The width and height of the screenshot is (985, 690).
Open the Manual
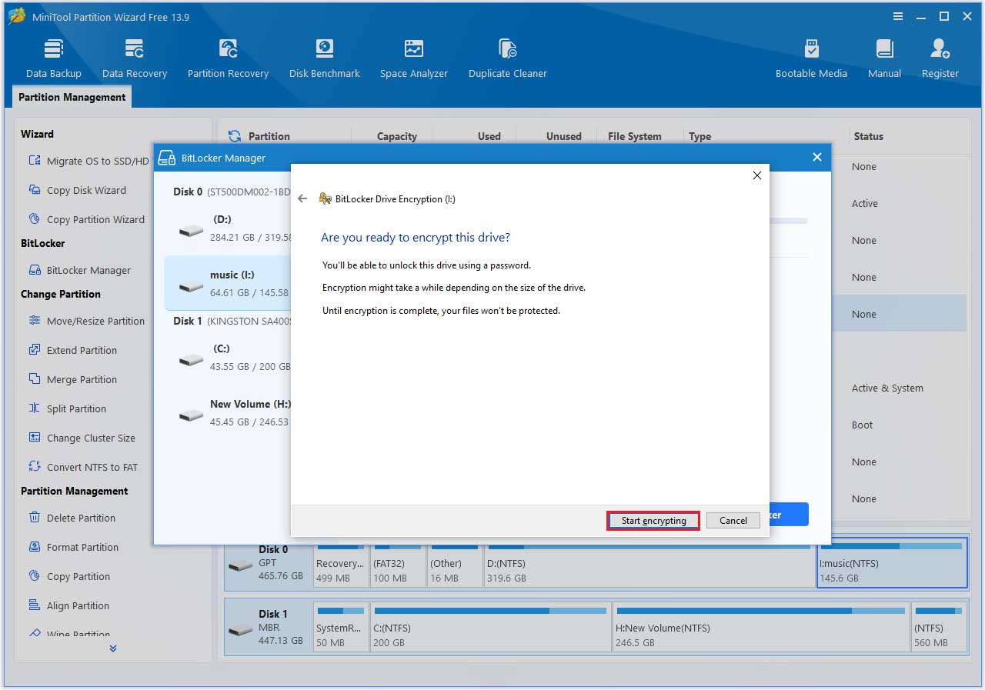(x=884, y=59)
